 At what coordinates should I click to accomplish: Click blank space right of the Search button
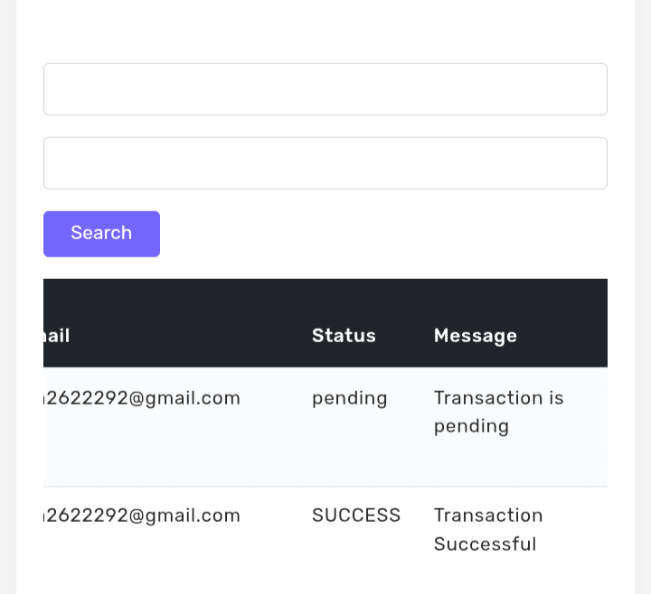[x=380, y=234]
